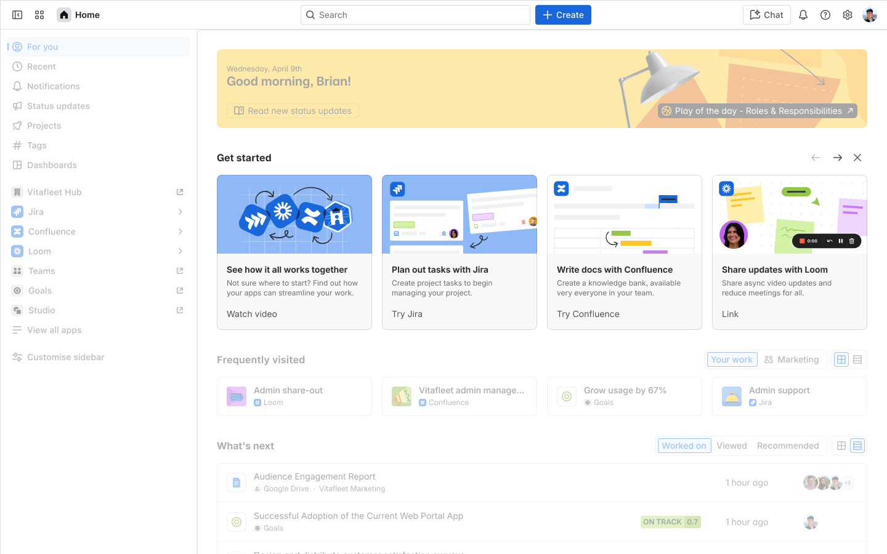The image size is (887, 554).
Task: Open Vitafleet Hub external link icon
Action: coord(180,192)
